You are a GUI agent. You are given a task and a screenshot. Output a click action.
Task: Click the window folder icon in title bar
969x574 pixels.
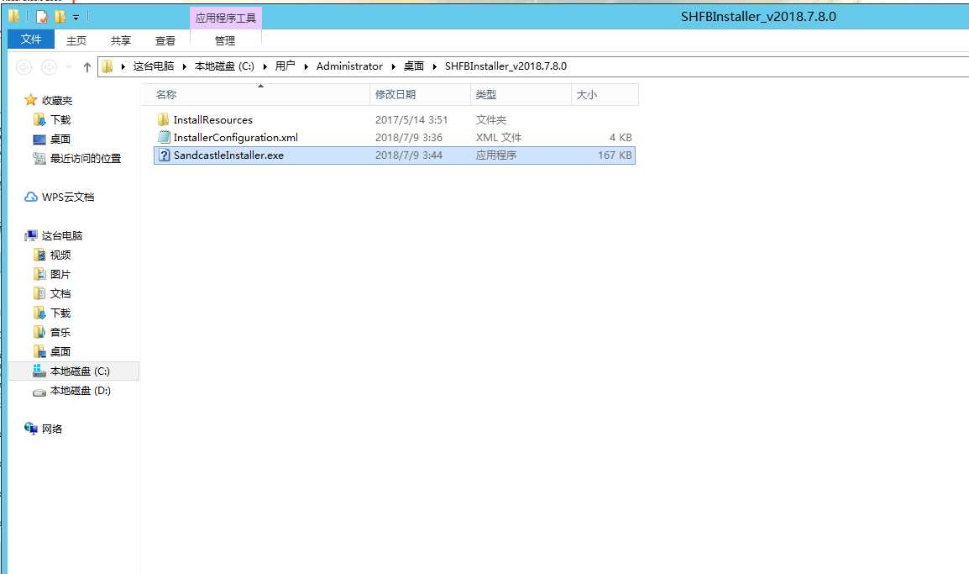coord(13,16)
